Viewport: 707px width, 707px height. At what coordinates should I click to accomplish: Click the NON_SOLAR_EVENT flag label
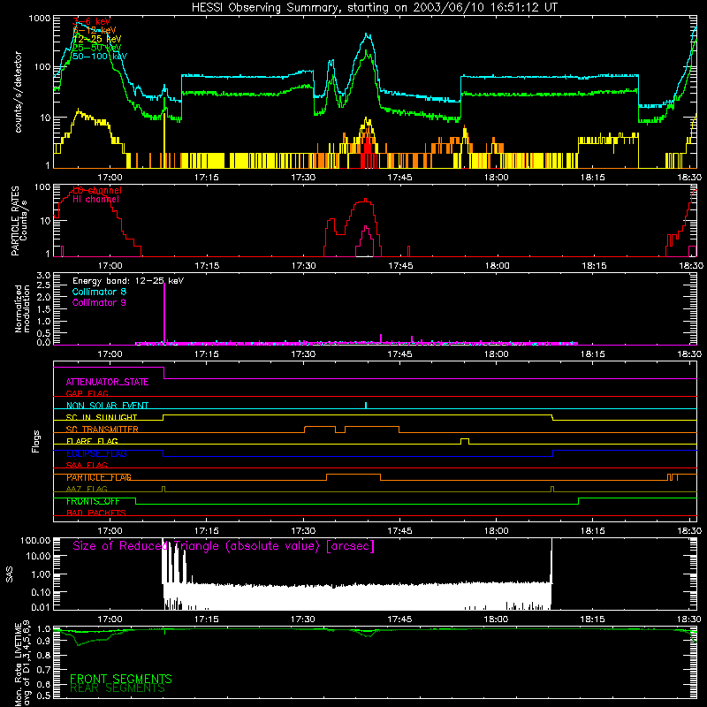107,406
